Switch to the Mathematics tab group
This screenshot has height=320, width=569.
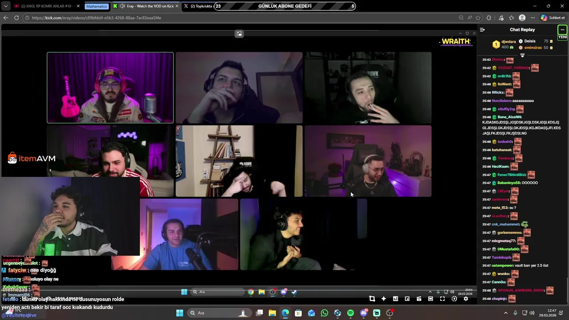[96, 6]
